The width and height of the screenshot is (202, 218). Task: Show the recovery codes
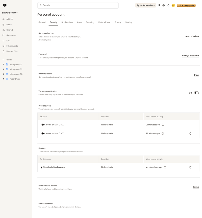196,75
